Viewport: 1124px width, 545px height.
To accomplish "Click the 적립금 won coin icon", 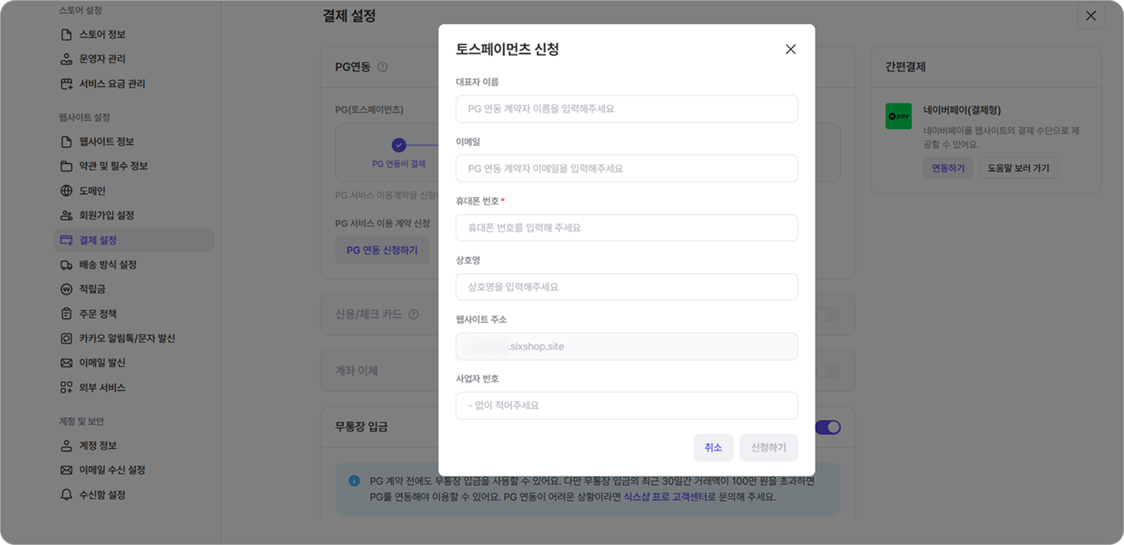I will tap(66, 289).
